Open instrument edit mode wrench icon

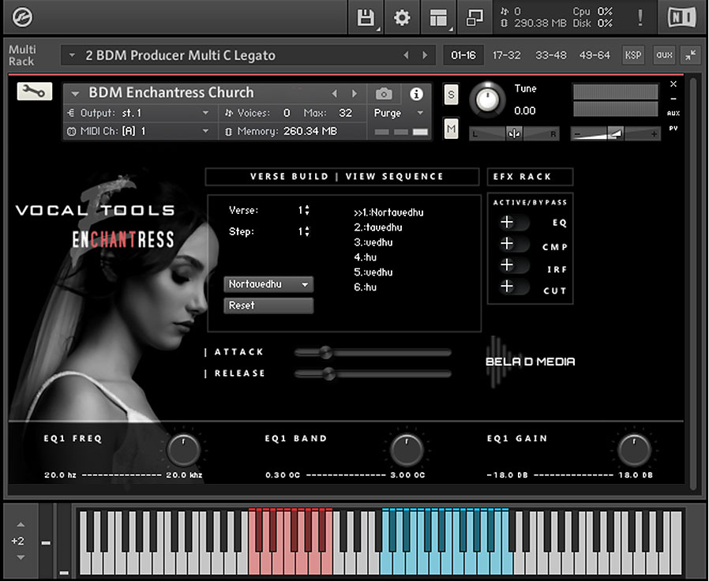[35, 92]
